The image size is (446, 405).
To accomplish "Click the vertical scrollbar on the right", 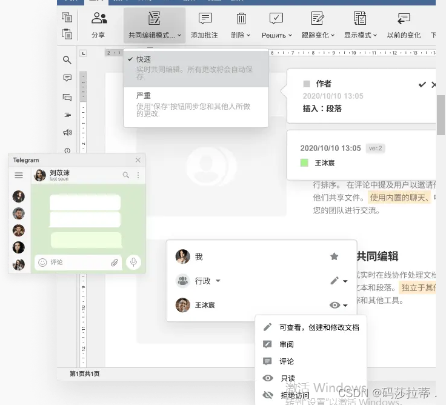I will point(441,115).
